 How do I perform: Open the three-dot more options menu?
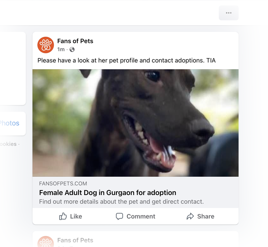(x=229, y=13)
